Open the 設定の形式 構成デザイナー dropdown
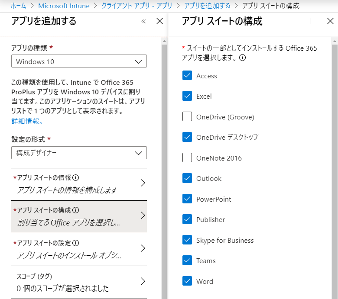This screenshot has height=299, width=338. point(79,153)
